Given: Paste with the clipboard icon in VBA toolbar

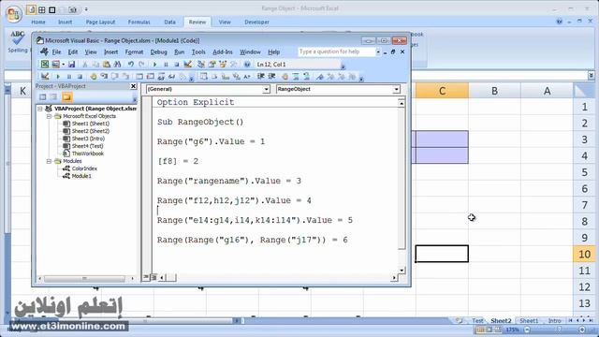Looking at the screenshot, I should tap(107, 65).
